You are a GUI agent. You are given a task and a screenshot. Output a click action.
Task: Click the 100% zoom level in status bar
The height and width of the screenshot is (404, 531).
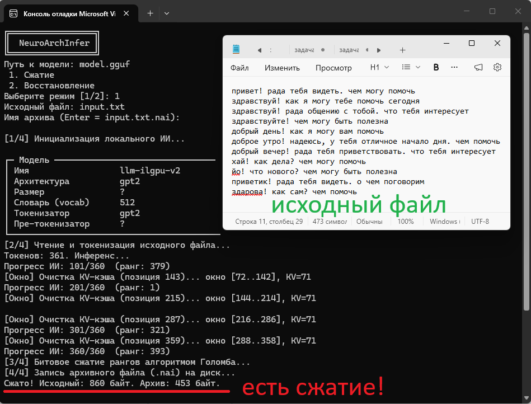point(405,222)
